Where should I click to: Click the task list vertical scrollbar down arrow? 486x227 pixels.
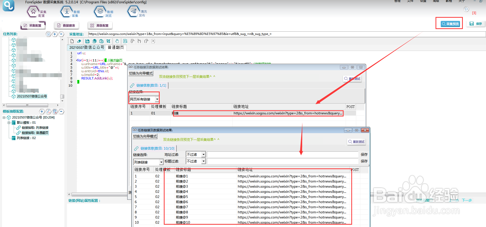pos(62,101)
